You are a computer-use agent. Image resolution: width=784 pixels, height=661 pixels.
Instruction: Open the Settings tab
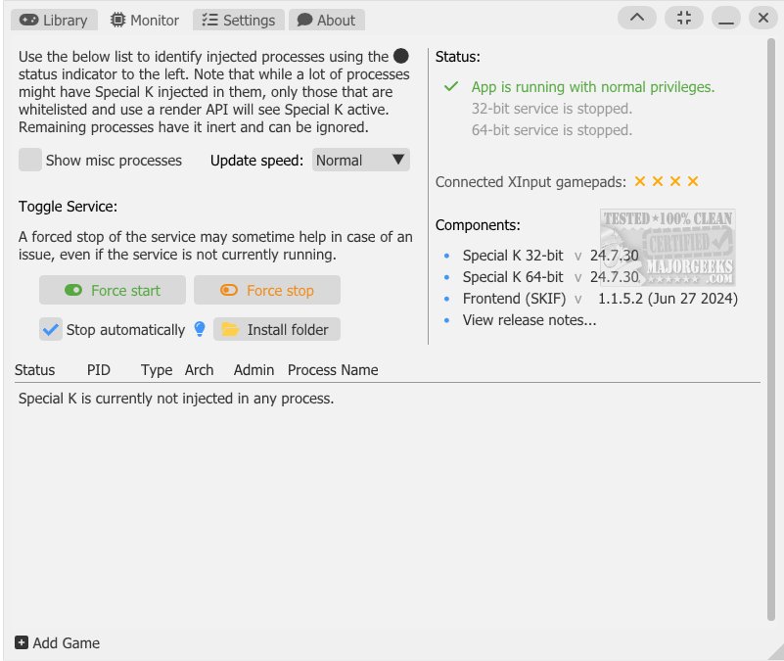pos(239,20)
